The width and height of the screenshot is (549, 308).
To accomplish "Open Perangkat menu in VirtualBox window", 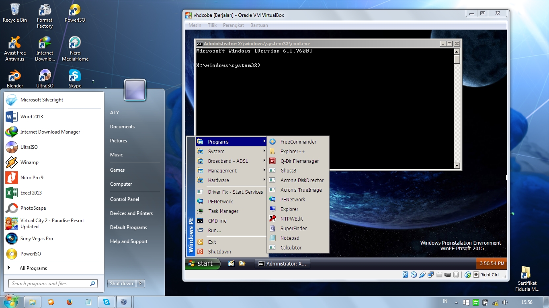I will click(234, 25).
